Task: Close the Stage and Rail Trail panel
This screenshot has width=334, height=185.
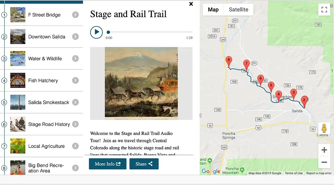Action: (x=191, y=4)
